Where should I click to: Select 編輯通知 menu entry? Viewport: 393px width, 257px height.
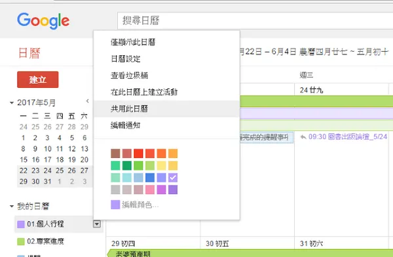(166, 125)
